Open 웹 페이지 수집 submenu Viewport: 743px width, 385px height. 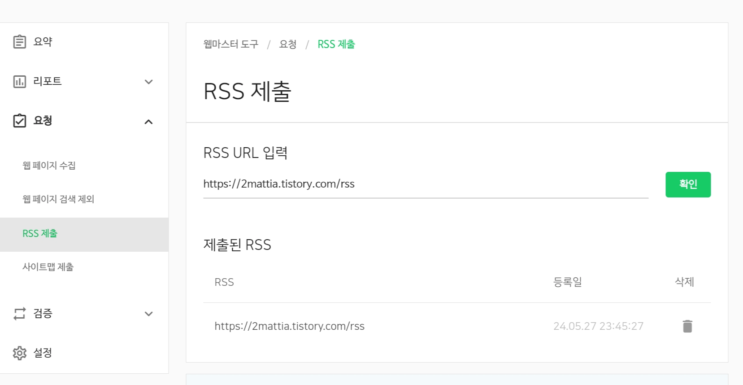49,166
